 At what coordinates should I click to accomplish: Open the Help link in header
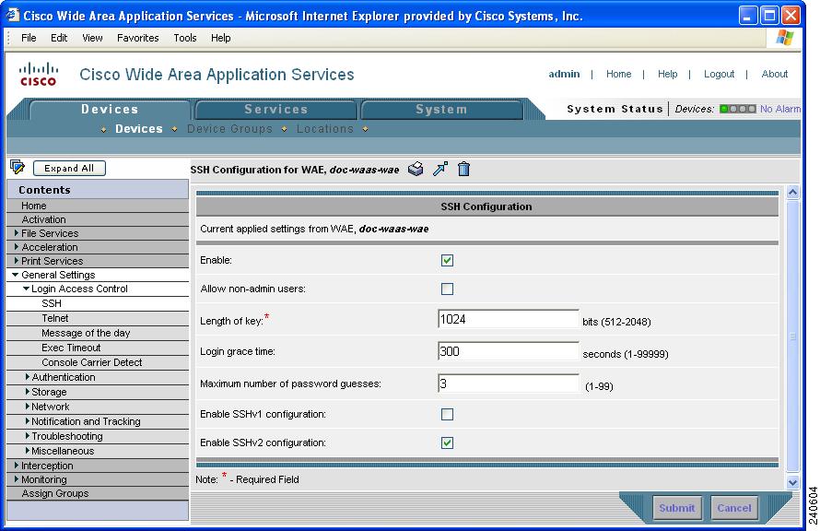pyautogui.click(x=667, y=74)
